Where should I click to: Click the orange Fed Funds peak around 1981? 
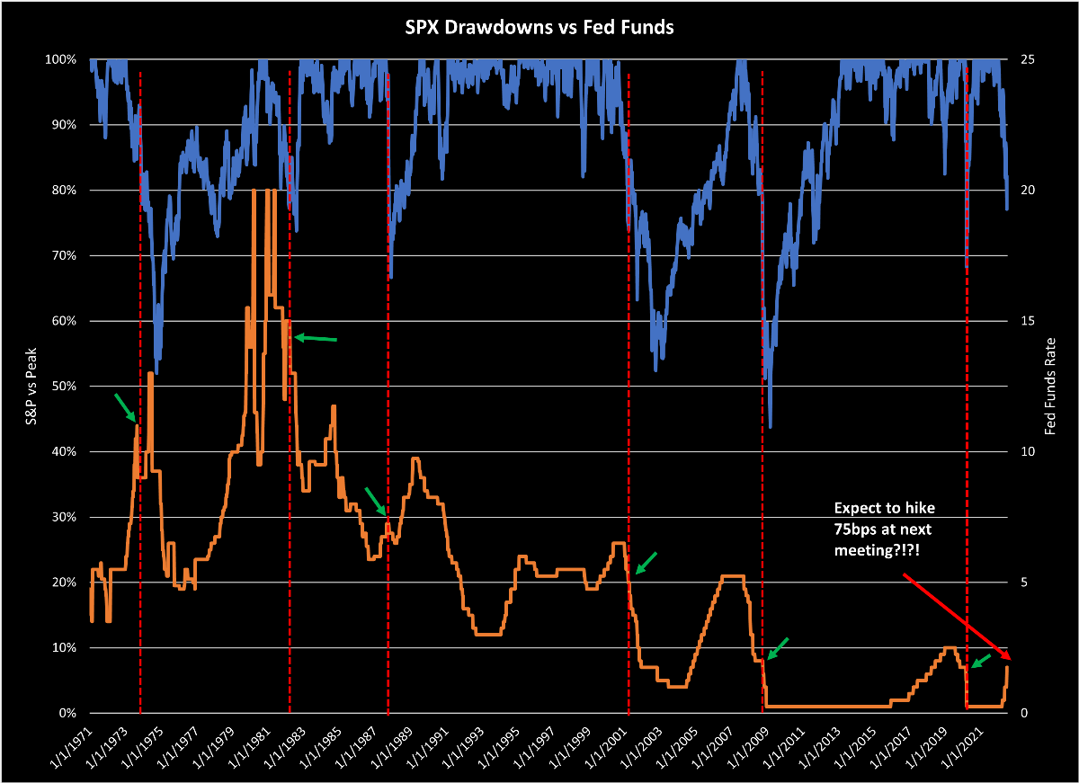254,191
